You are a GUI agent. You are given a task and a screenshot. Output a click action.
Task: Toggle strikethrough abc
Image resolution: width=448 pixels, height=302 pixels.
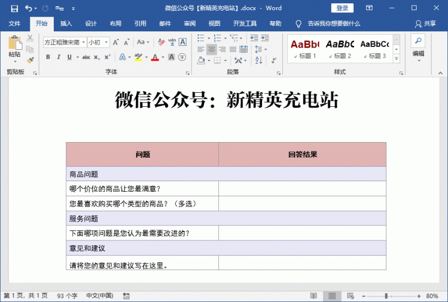coord(86,57)
